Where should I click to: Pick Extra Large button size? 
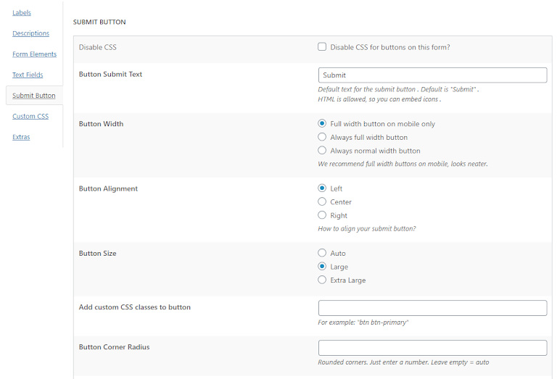coord(322,280)
